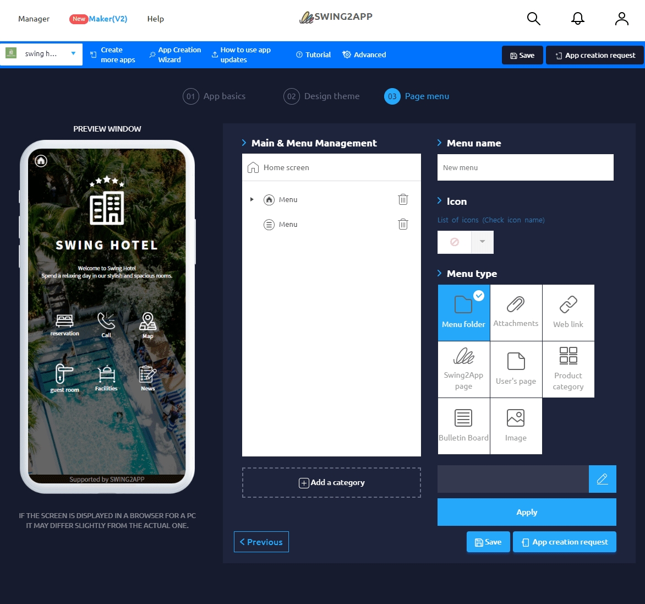The height and width of the screenshot is (604, 645).
Task: Click the Apply button
Action: click(x=527, y=512)
